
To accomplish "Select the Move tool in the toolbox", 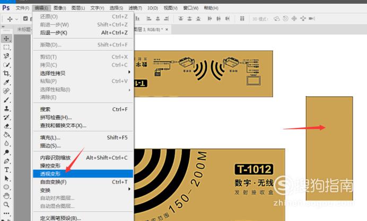I will pyautogui.click(x=6, y=39).
